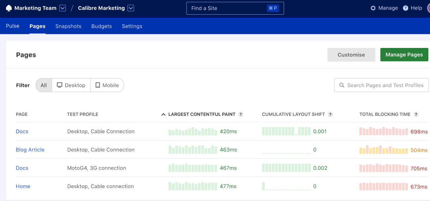Click the help icon beside Largest Contentful Paint

point(241,114)
